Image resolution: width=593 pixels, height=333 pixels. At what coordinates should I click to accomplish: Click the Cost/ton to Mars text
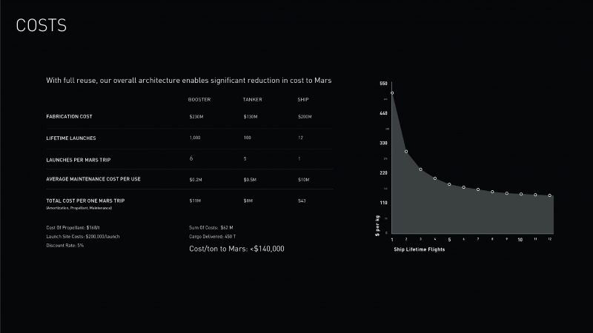[236, 249]
